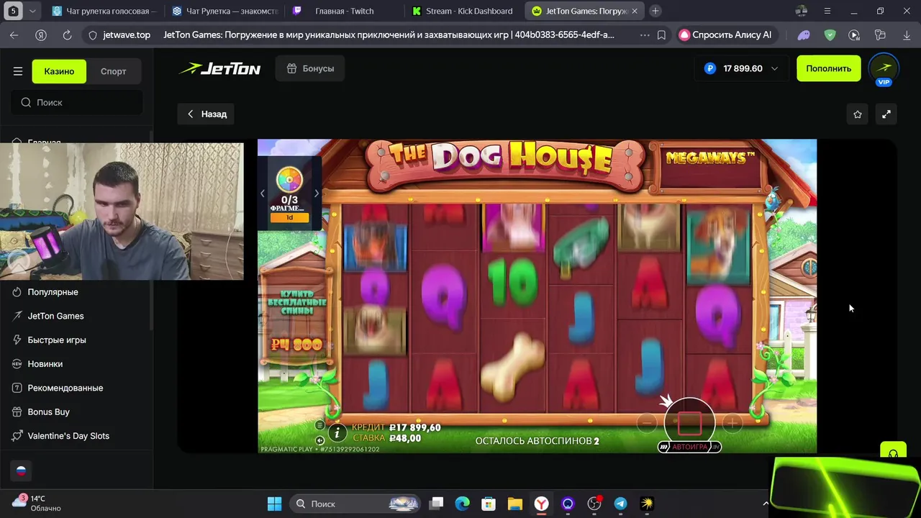The width and height of the screenshot is (921, 518).
Task: Switch to Главная - Twitch tab
Action: [x=344, y=11]
